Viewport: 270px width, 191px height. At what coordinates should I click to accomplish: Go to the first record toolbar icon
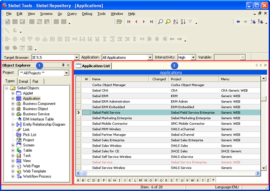click(129, 21)
